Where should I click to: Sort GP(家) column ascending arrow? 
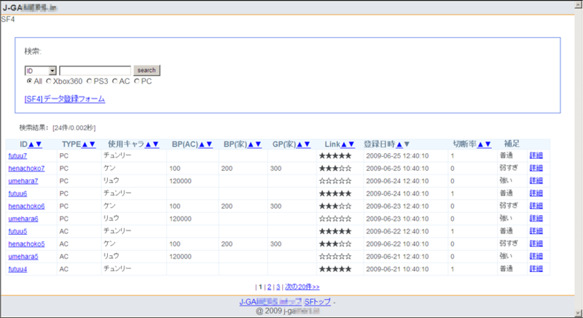point(300,144)
